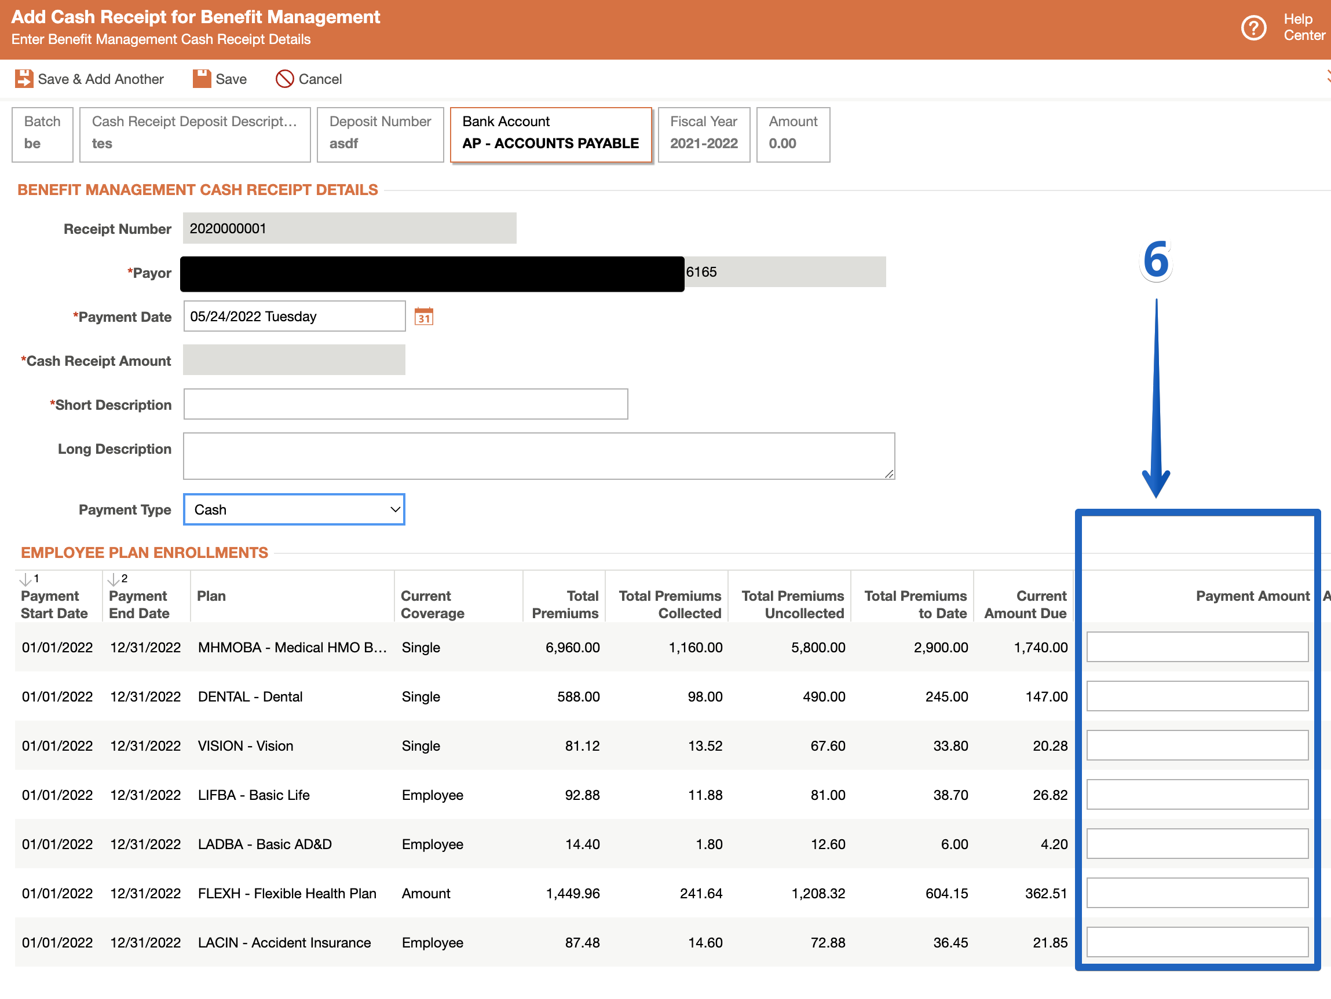Click the Current Coverage column header
Image resolution: width=1331 pixels, height=999 pixels.
point(433,604)
